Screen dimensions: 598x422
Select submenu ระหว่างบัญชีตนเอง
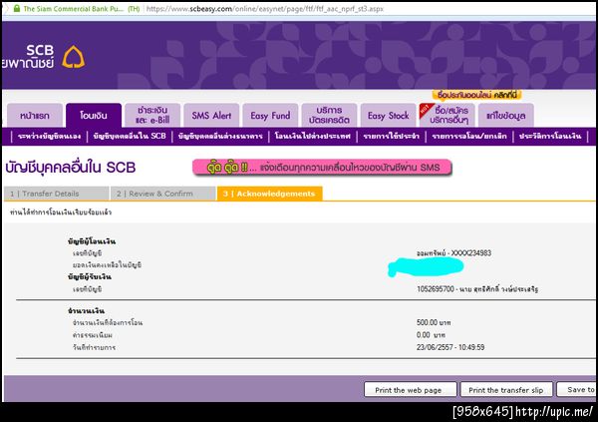[49, 137]
